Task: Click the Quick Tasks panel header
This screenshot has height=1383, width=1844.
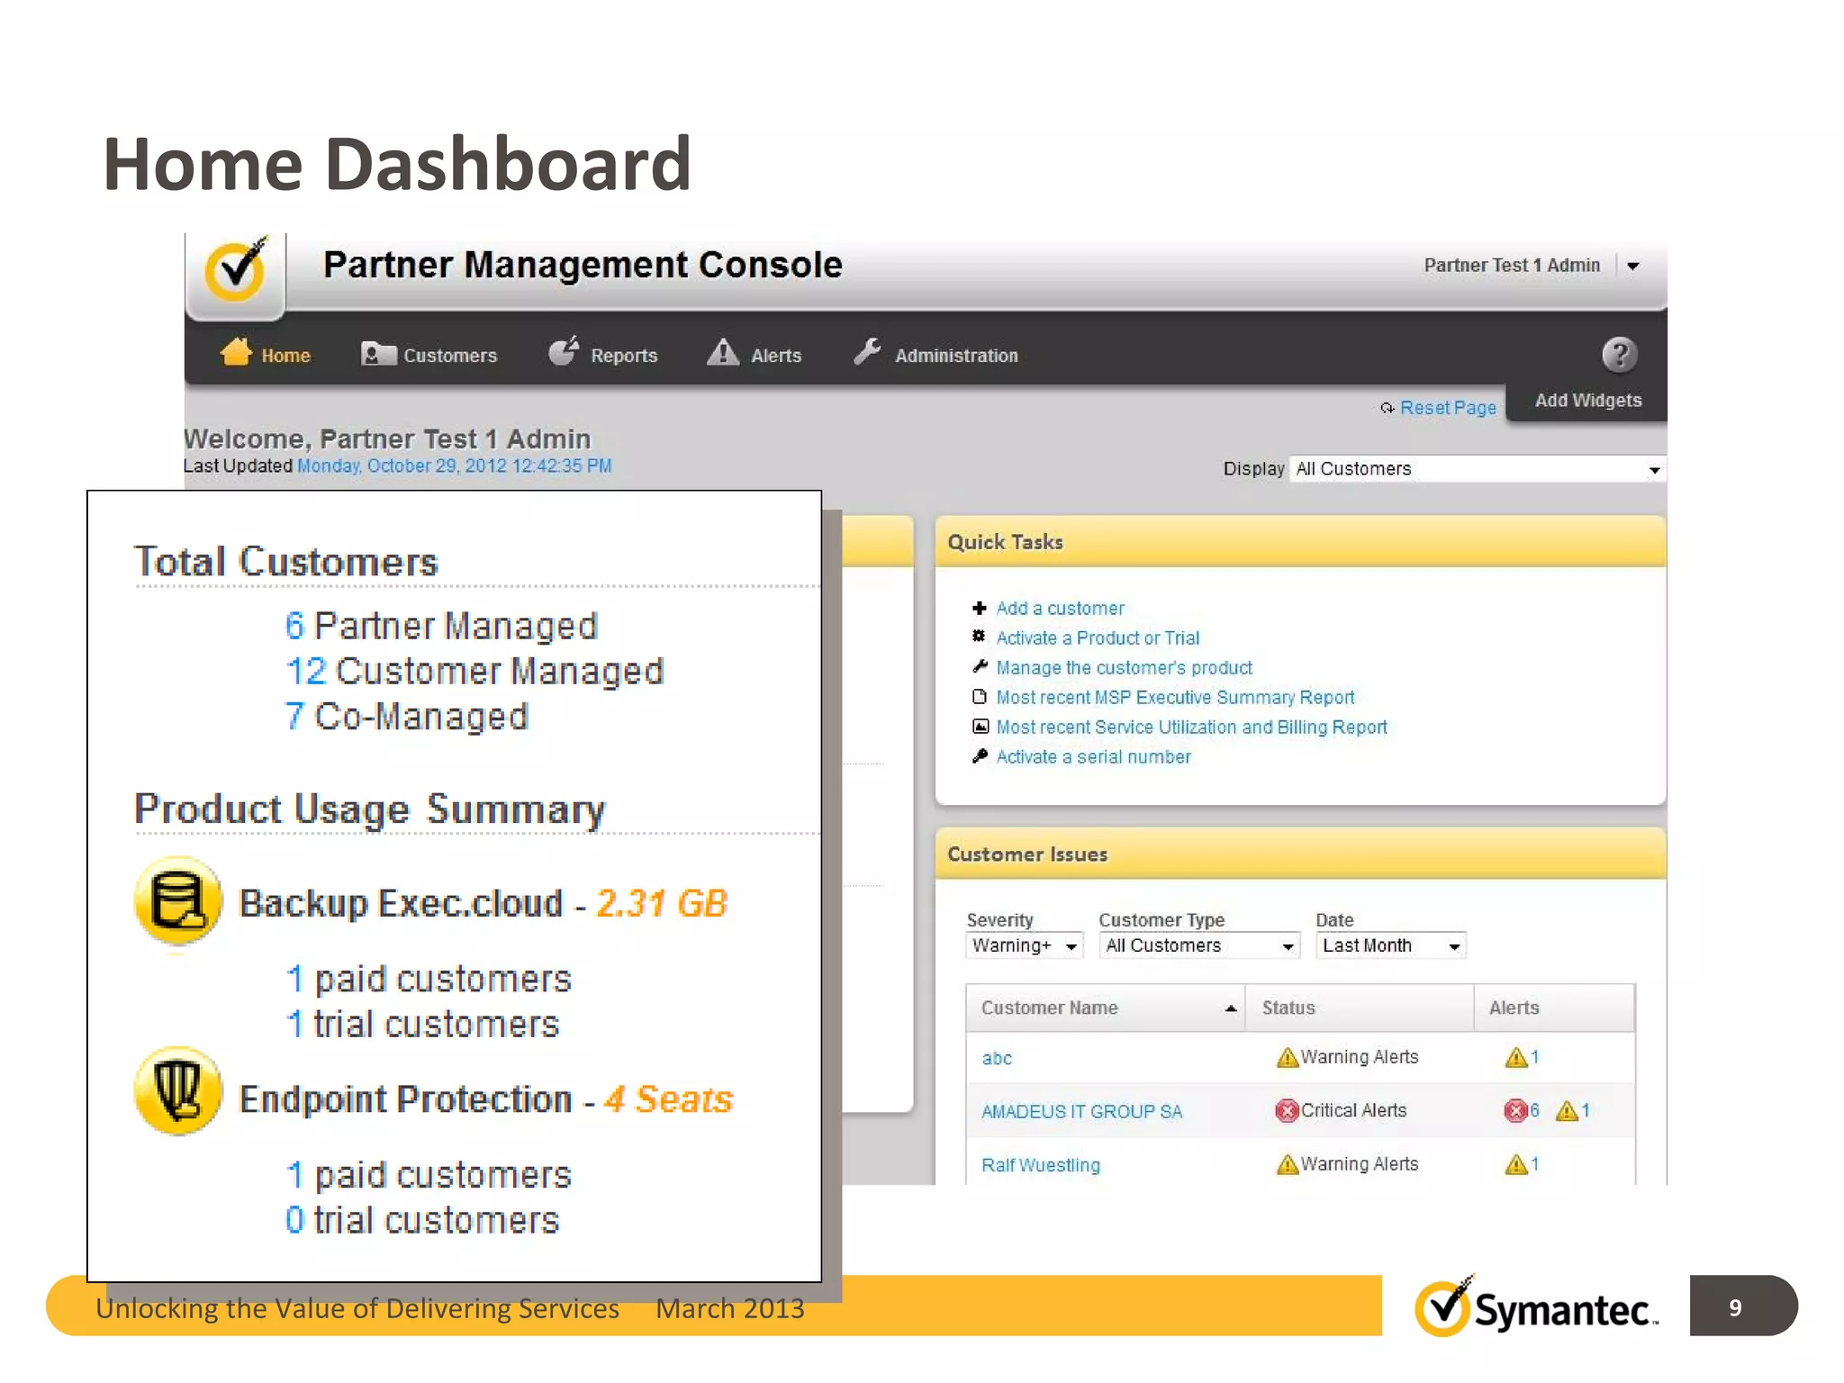Action: (x=1300, y=541)
